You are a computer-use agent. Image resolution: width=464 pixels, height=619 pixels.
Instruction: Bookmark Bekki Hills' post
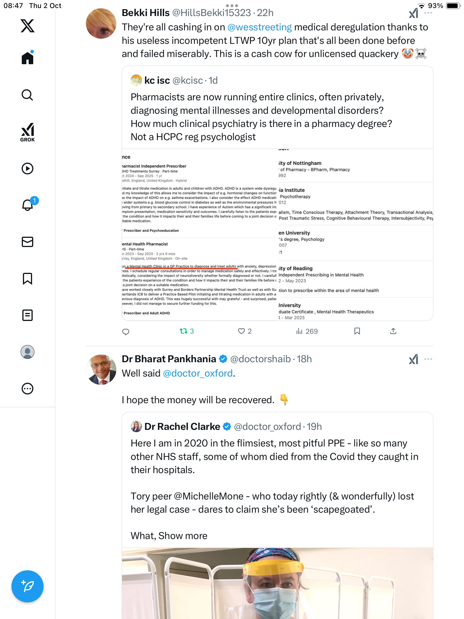point(357,331)
